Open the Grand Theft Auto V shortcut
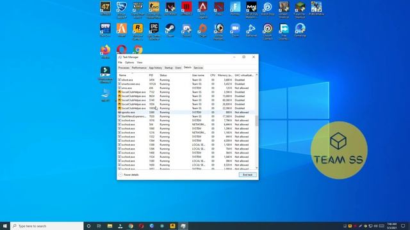 [138, 10]
